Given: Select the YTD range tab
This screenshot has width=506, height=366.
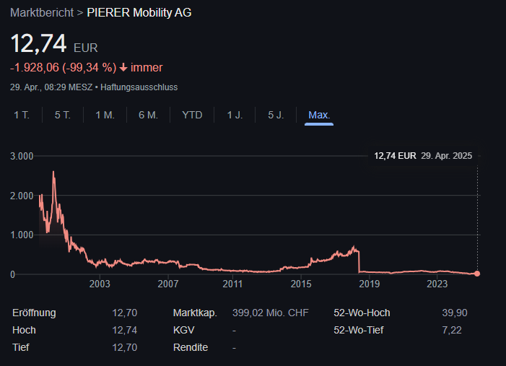Looking at the screenshot, I should [x=192, y=115].
